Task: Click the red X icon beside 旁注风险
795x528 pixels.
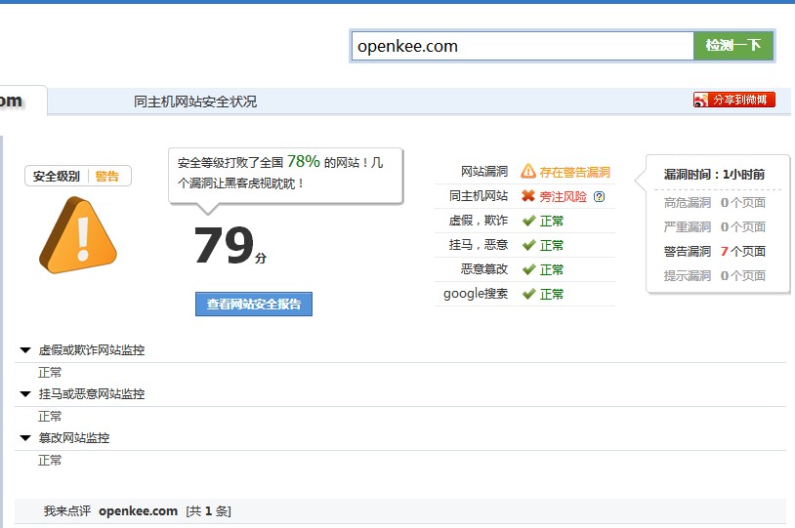Action: (x=528, y=196)
